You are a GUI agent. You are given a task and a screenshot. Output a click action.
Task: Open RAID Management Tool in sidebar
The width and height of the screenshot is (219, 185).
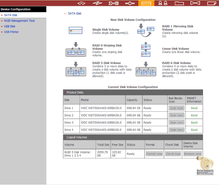(19, 21)
